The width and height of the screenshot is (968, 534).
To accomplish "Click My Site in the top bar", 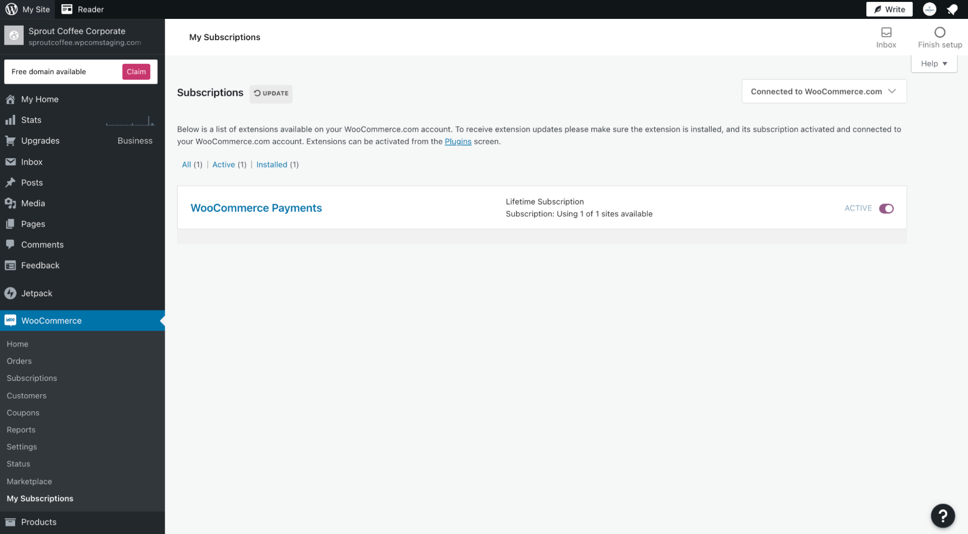I will [x=36, y=9].
